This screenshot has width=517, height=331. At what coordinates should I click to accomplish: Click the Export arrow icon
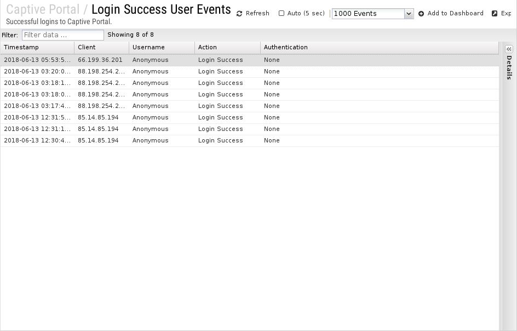tap(495, 14)
